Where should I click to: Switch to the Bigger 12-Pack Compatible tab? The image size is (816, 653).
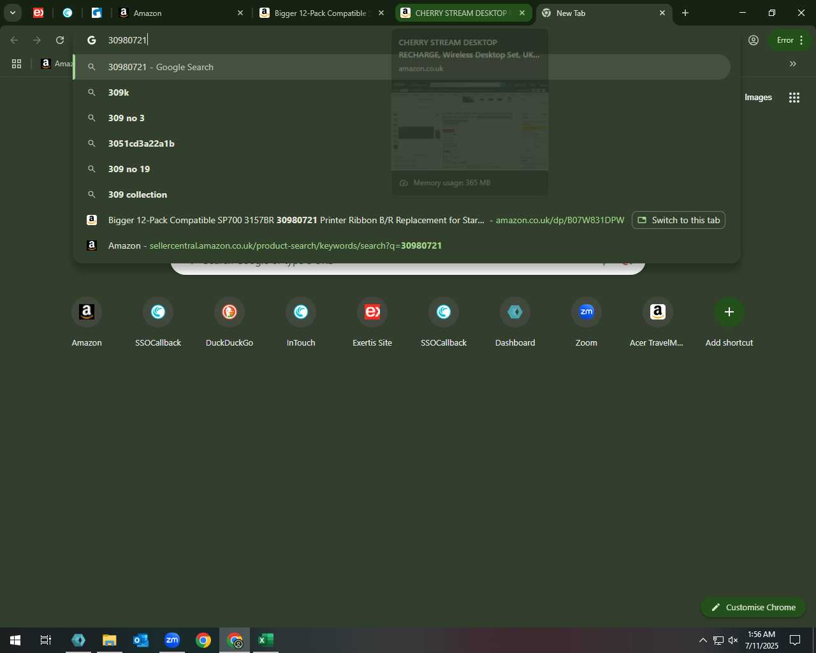pos(321,13)
